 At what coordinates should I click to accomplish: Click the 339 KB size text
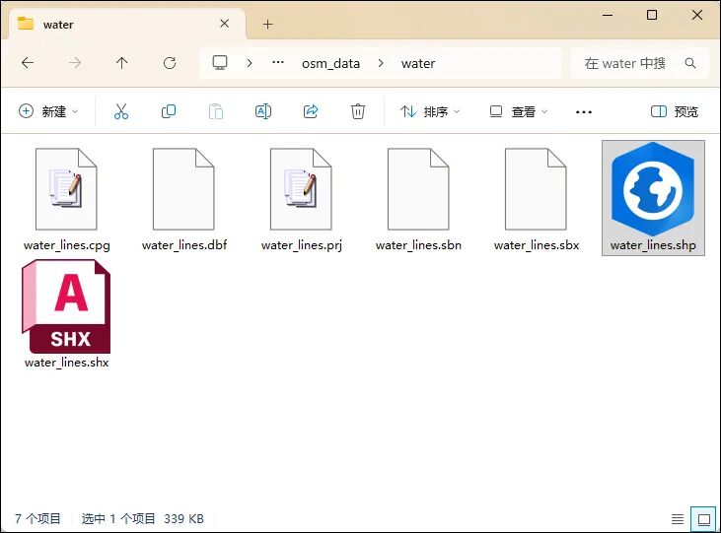pos(183,519)
